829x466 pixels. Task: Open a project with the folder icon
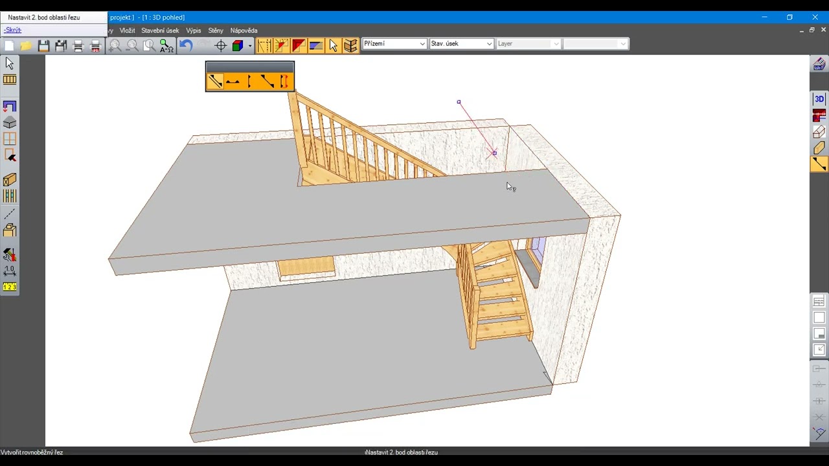pos(26,45)
